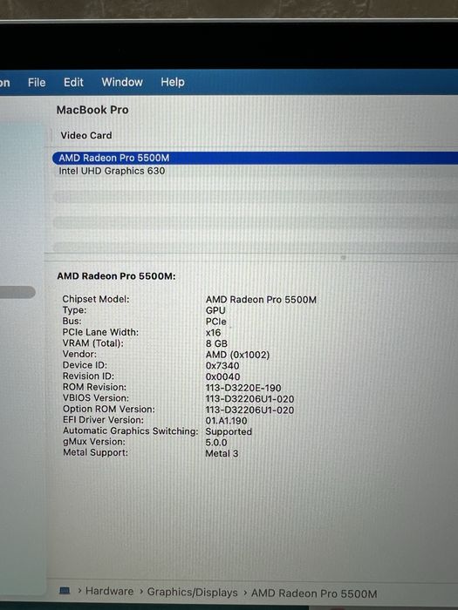The width and height of the screenshot is (458, 610).
Task: Click the Option ROM Version value
Action: pyautogui.click(x=250, y=410)
